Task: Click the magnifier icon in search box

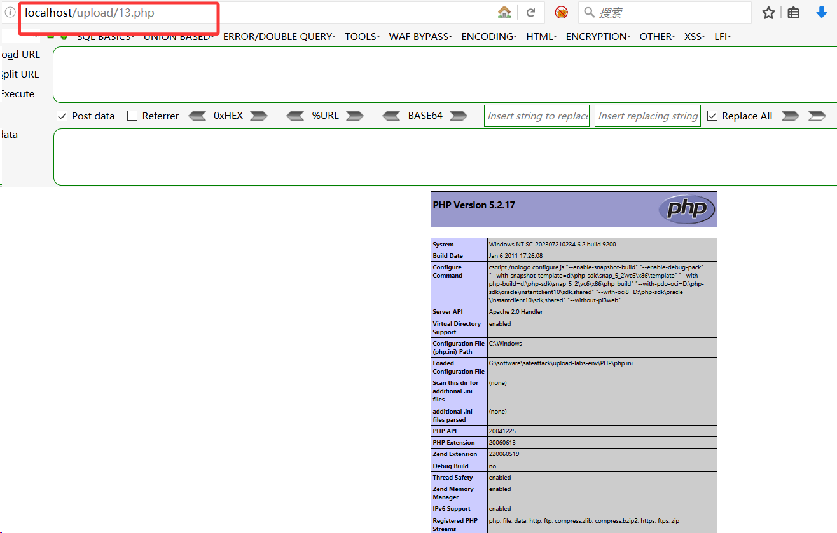Action: pyautogui.click(x=589, y=12)
